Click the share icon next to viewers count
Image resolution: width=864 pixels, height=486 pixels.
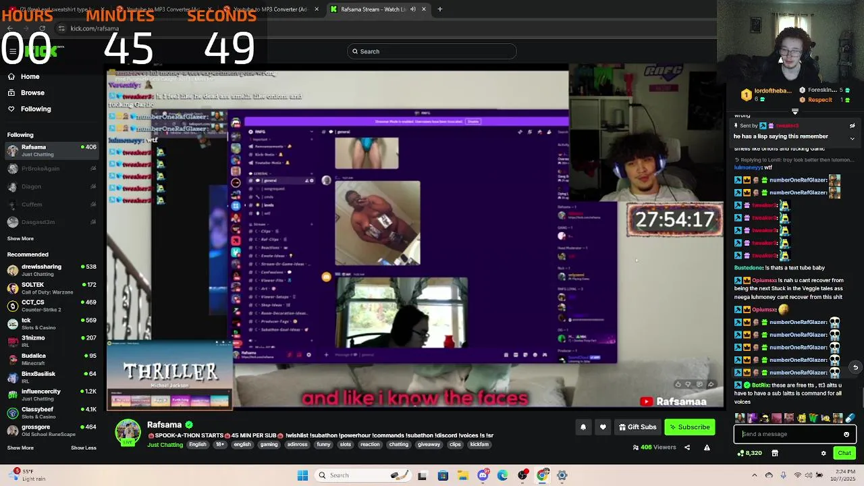click(687, 448)
